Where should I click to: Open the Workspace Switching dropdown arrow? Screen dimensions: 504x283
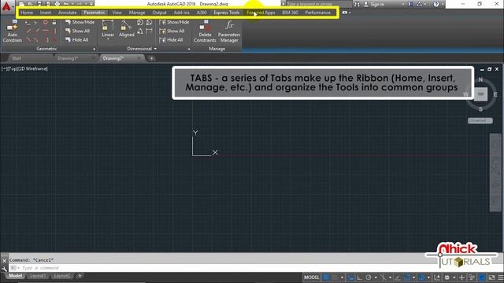tap(454, 277)
